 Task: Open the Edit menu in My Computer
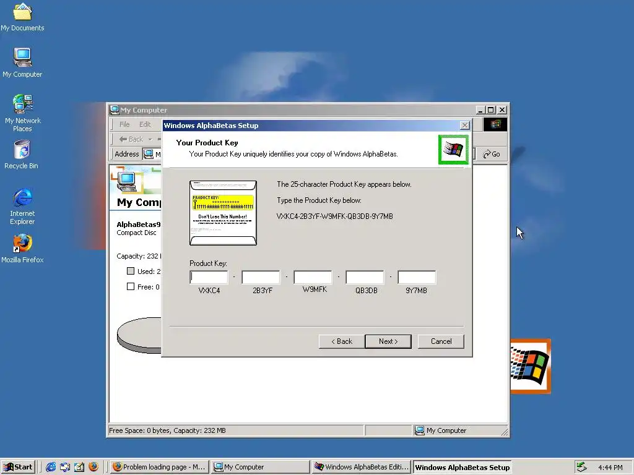[x=145, y=124]
